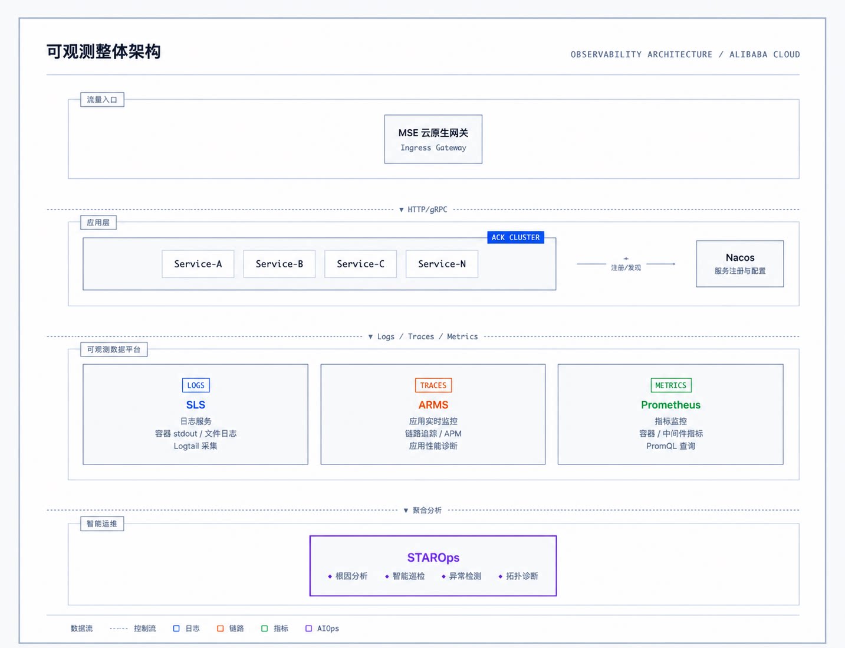Click the 智能运维 section label
Screen dimensions: 845x648
(x=102, y=523)
